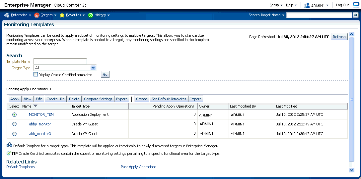Click the Enterprise menu icon

(7, 15)
